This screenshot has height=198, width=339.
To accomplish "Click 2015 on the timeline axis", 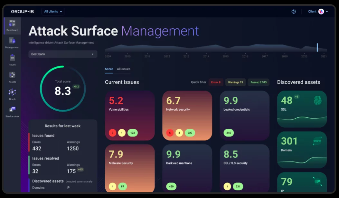I will 225,56.
